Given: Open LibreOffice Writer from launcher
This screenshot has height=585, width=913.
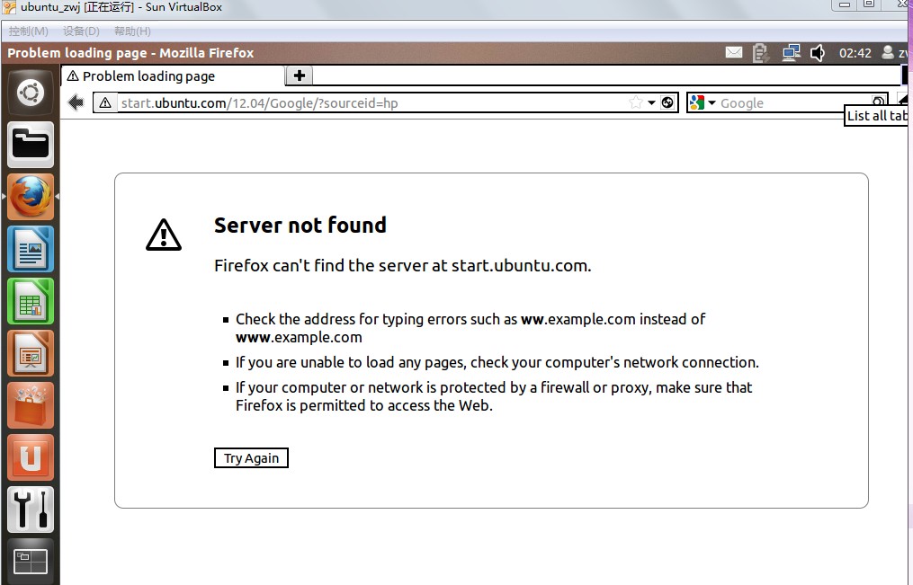Looking at the screenshot, I should click(31, 249).
